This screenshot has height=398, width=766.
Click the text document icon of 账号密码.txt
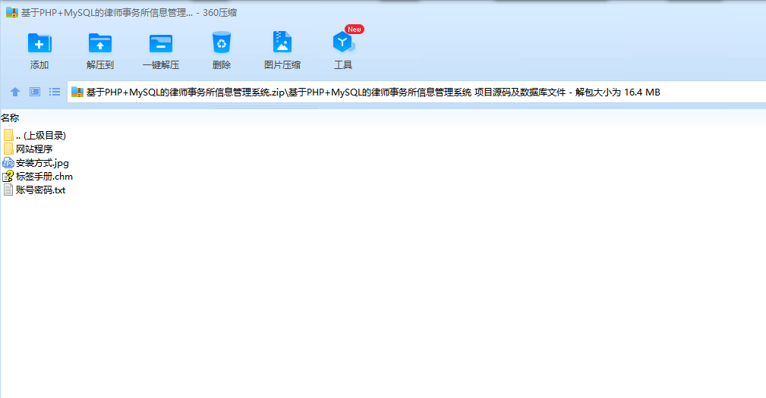point(8,190)
